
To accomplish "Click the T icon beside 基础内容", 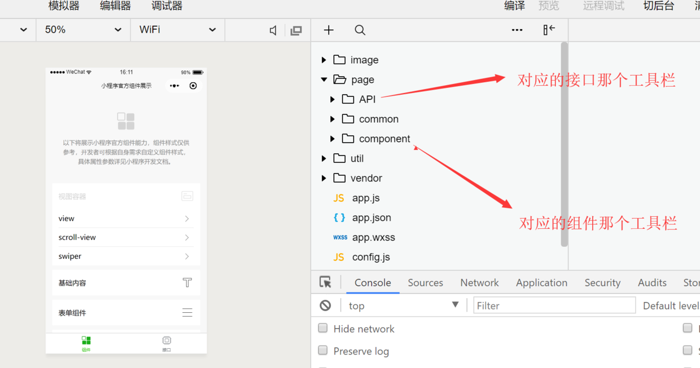I will click(x=187, y=282).
